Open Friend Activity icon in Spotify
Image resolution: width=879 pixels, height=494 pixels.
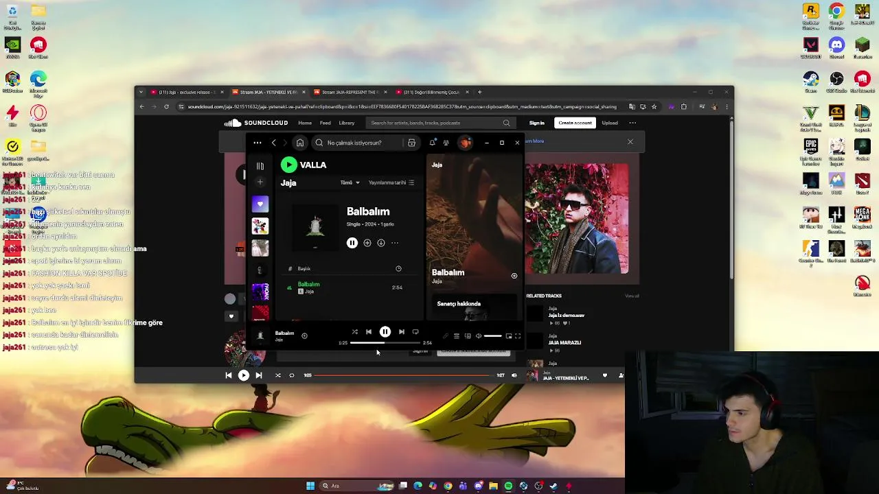click(446, 143)
